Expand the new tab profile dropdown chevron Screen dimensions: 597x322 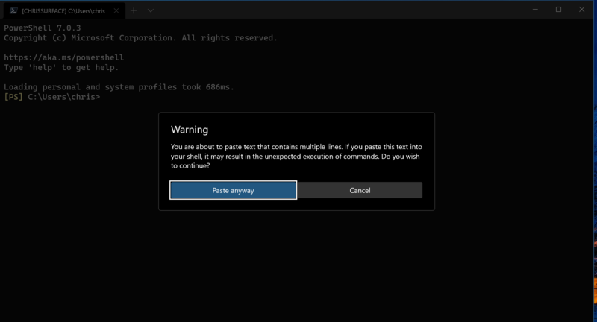tap(150, 10)
